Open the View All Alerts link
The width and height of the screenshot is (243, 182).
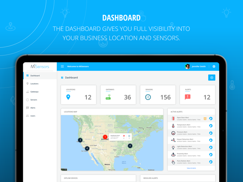191,168
